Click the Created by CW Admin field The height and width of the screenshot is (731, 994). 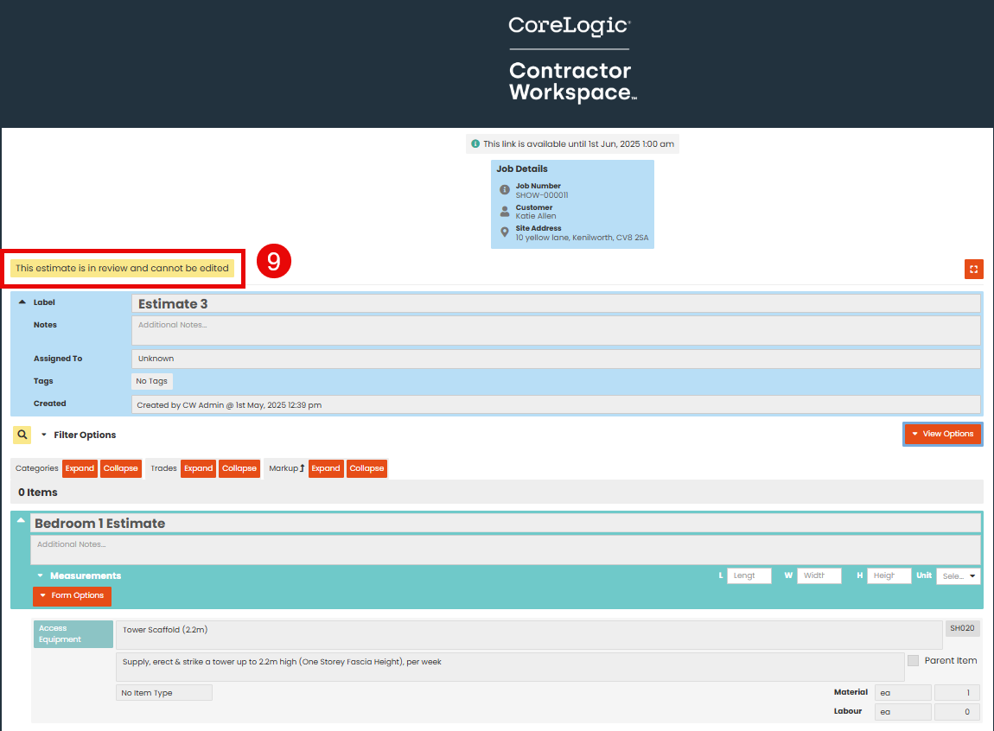click(x=556, y=404)
